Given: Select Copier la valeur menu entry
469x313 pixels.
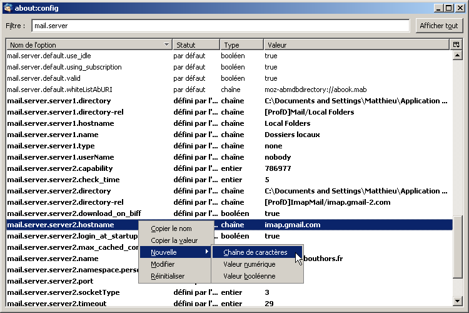Looking at the screenshot, I should (x=174, y=240).
